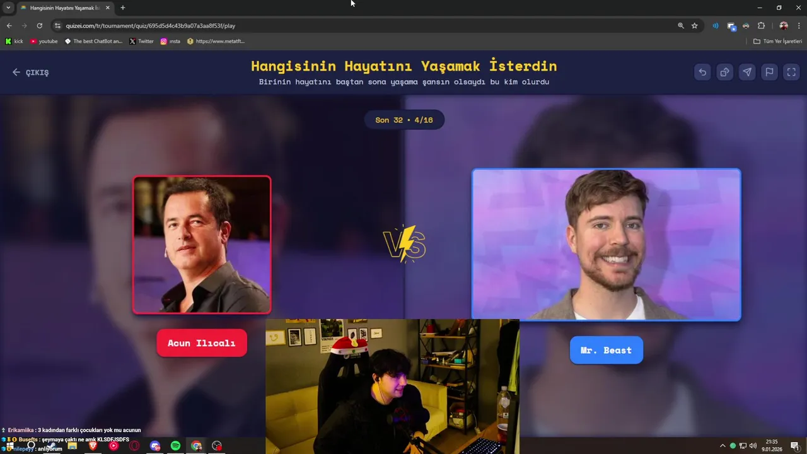Viewport: 807px width, 454px height.
Task: Open the metatft bookmark
Action: tap(216, 41)
